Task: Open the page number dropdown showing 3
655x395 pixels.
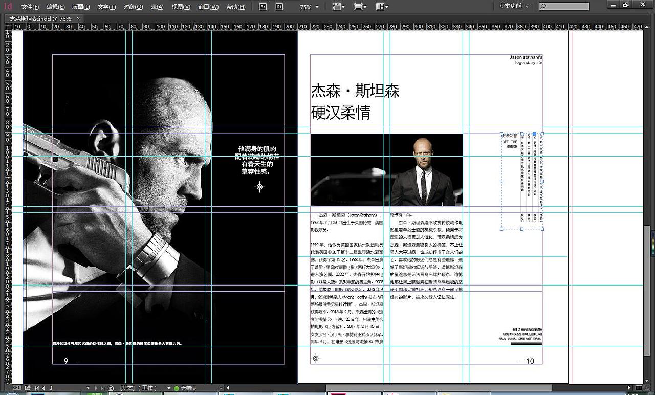Action: [x=88, y=388]
